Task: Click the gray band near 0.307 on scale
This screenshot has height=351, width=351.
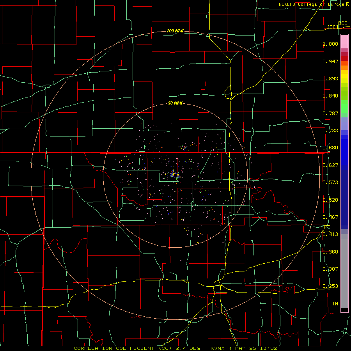Action: (x=344, y=271)
